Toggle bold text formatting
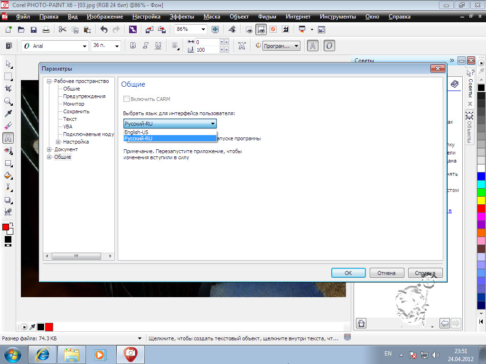The image size is (486, 364). coord(133,46)
